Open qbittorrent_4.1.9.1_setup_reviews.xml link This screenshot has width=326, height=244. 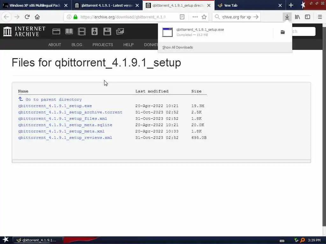point(65,138)
